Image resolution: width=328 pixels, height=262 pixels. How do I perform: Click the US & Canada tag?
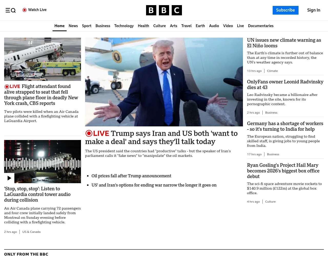tap(31, 232)
